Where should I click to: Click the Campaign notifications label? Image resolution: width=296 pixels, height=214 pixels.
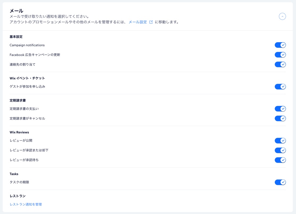[x=27, y=45]
